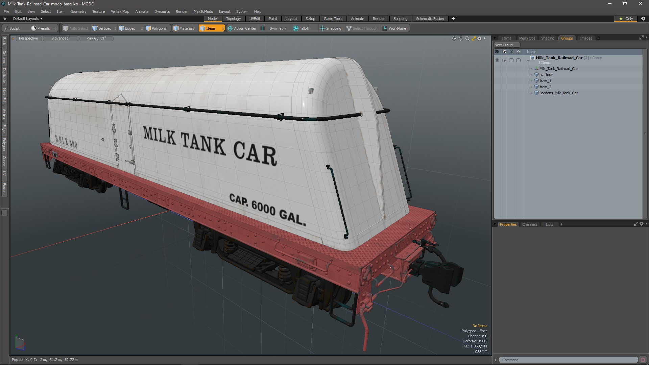Toggle Ray GL: Off button
Screen dimensions: 649x365
click(96, 39)
